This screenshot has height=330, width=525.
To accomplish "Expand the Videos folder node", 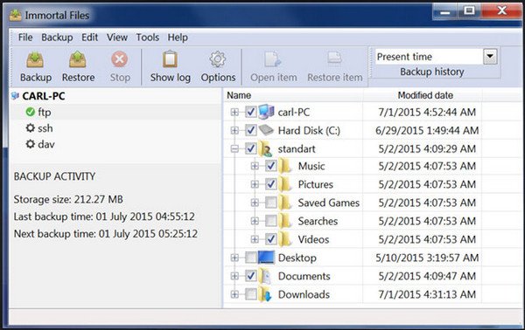I will (255, 239).
